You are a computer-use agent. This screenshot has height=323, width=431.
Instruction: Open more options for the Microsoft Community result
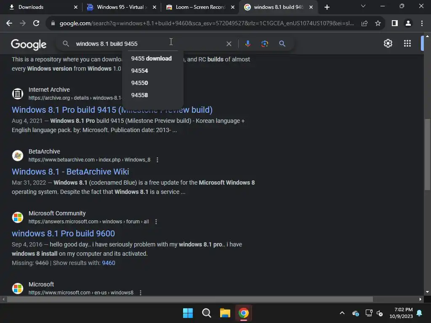[156, 222]
